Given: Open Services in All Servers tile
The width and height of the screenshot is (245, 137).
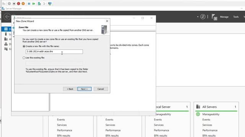Looking at the screenshot, I should [x=207, y=125].
